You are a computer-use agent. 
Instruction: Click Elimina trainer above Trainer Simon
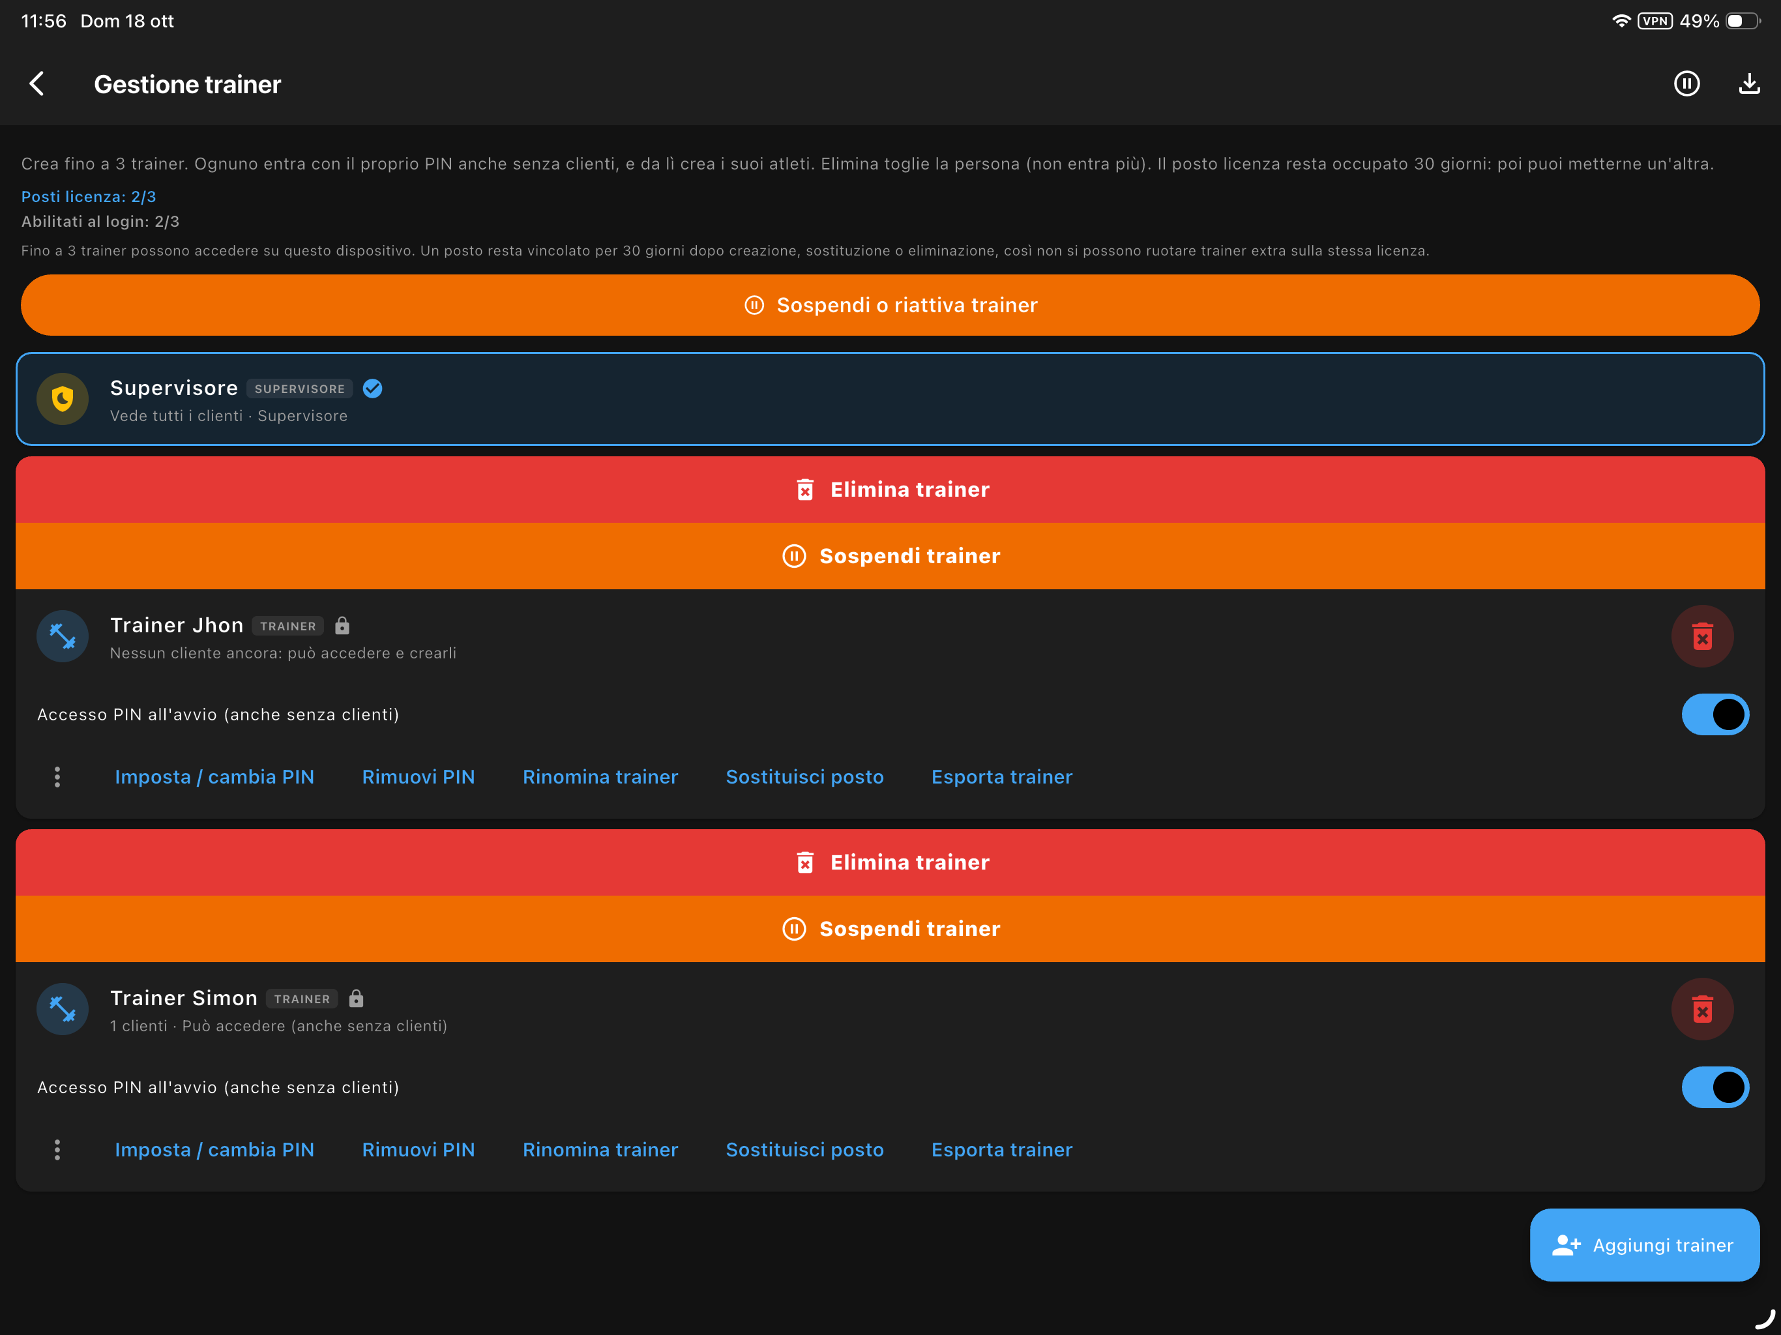click(890, 862)
